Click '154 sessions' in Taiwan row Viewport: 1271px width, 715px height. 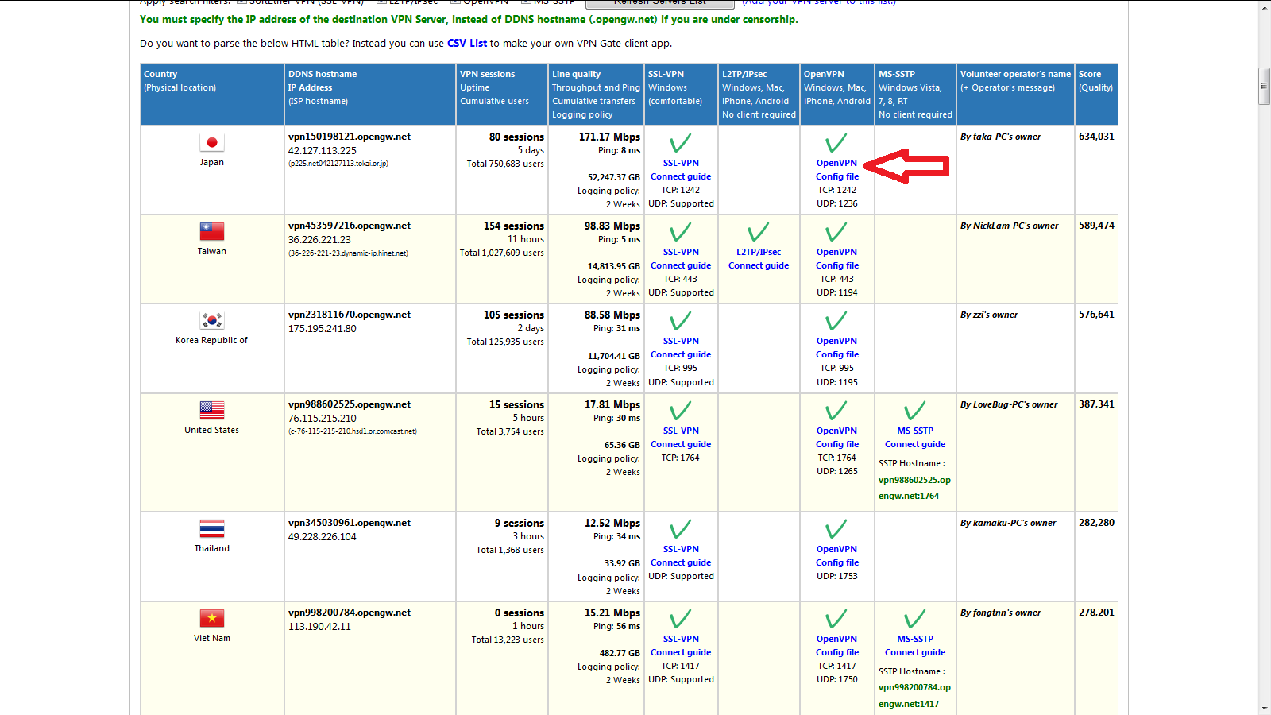pos(514,226)
